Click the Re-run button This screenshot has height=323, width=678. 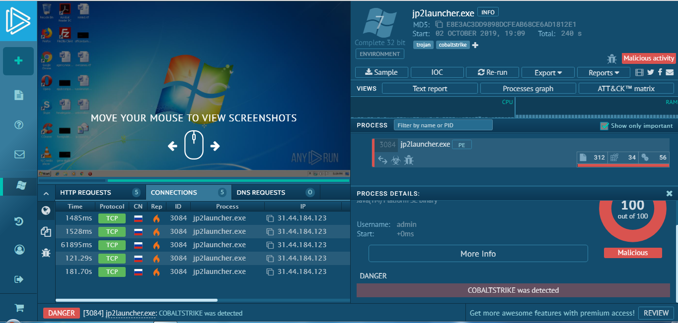(x=492, y=72)
